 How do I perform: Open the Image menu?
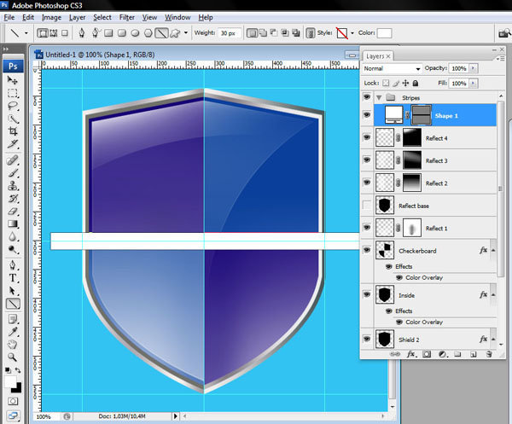coord(51,18)
